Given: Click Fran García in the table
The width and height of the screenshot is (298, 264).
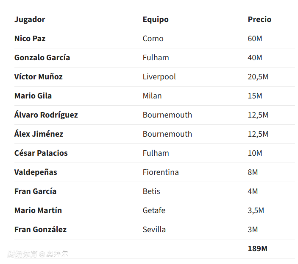Looking at the screenshot, I should 35,191.
